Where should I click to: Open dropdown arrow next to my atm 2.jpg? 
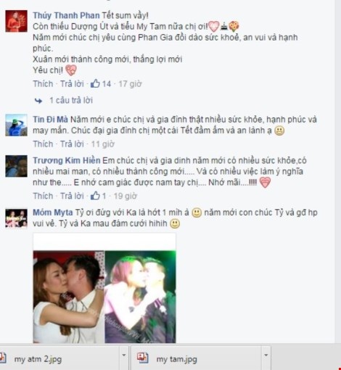point(124,355)
